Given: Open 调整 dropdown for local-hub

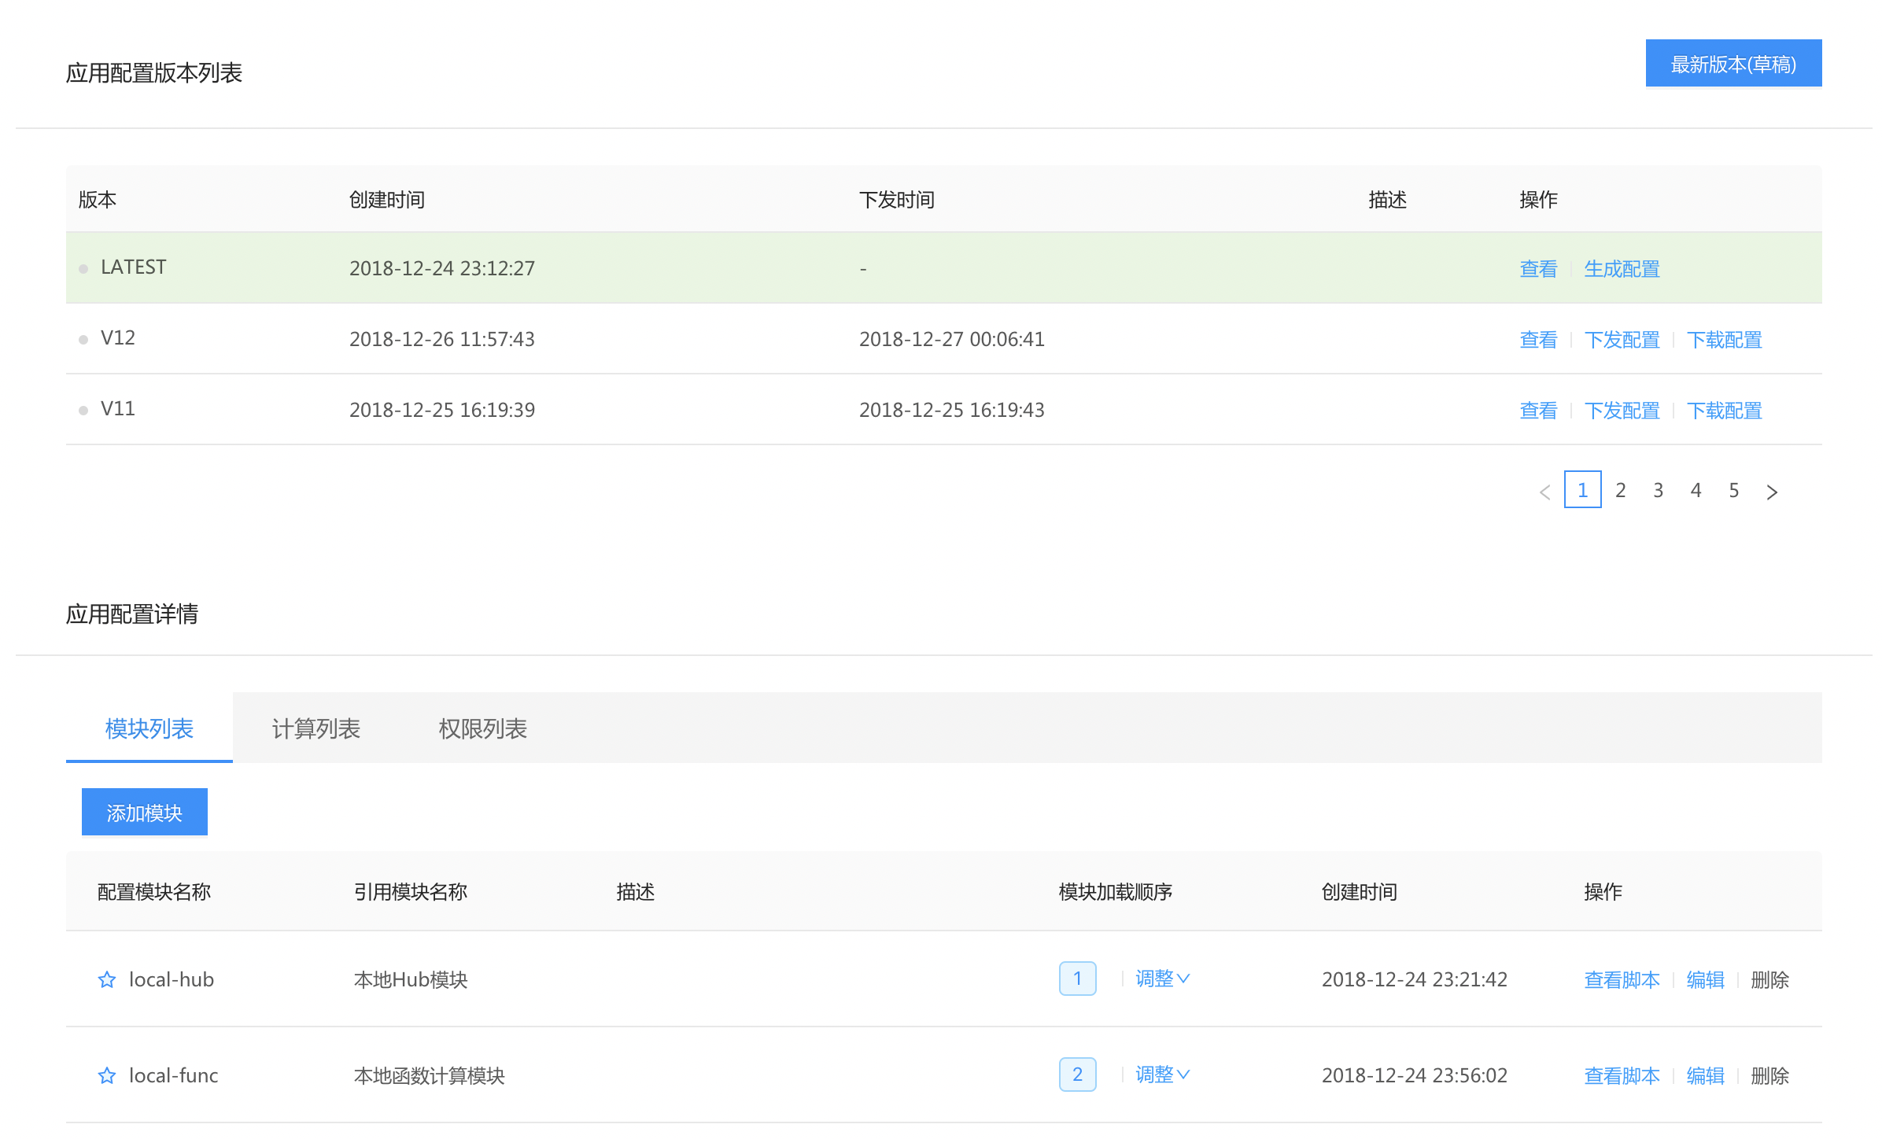Looking at the screenshot, I should pos(1162,979).
